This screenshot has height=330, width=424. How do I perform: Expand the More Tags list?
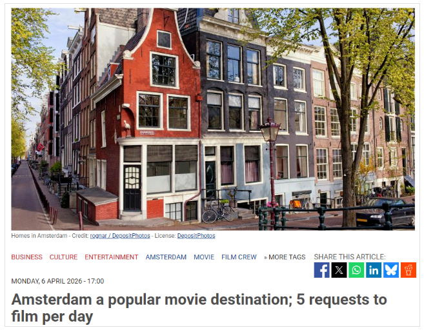285,257
